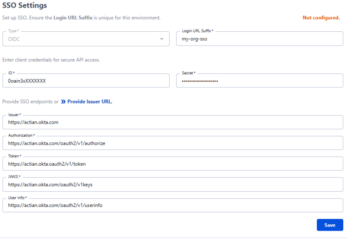Expand the Type dropdown arrow
This screenshot has width=359, height=240.
[x=162, y=39]
